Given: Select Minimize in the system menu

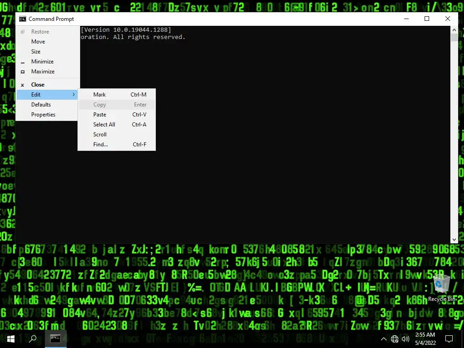Looking at the screenshot, I should click(48, 62).
